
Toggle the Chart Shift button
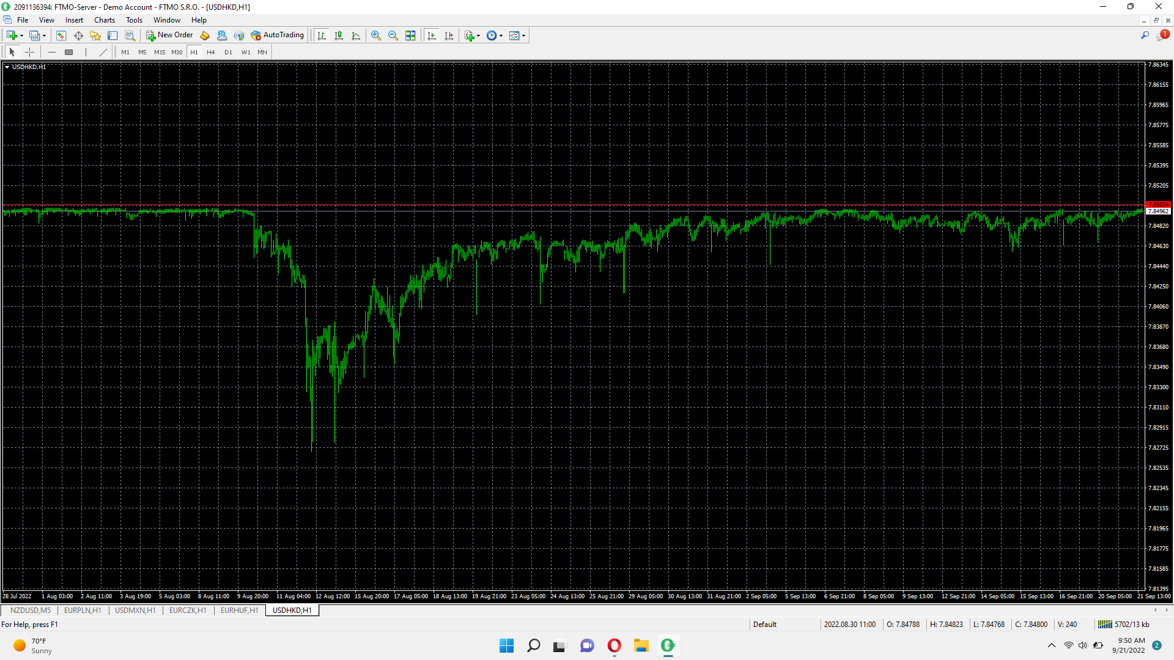click(x=449, y=35)
